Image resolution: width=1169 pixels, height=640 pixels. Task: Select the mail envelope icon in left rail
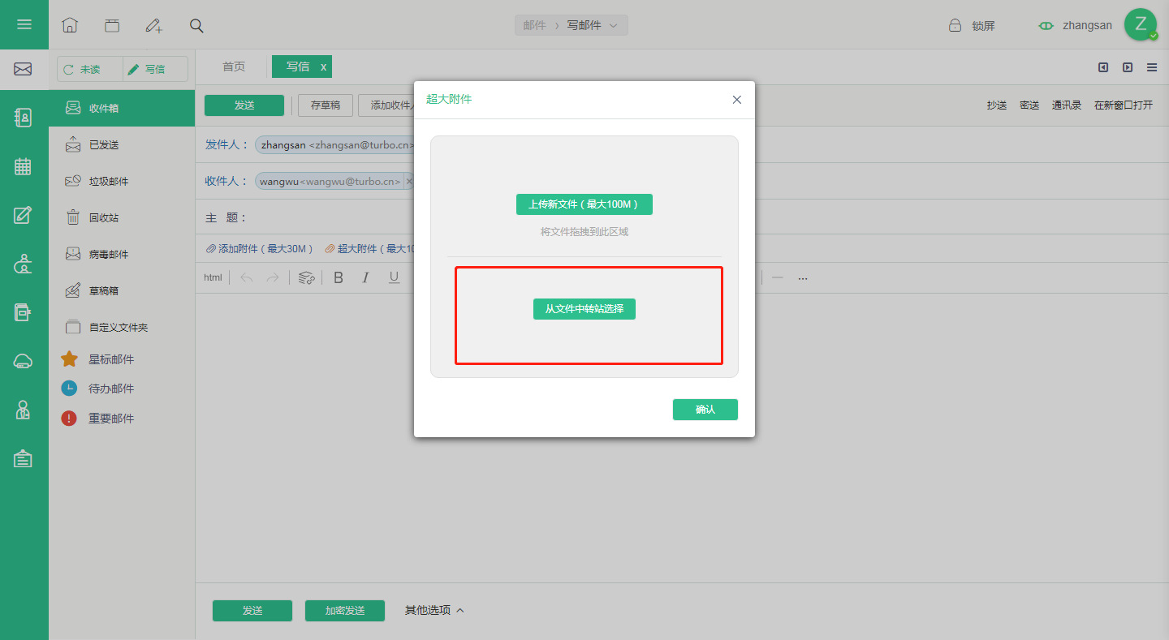click(x=23, y=70)
